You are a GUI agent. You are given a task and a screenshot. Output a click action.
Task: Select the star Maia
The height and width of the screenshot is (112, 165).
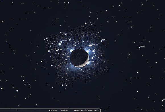pos(87,51)
